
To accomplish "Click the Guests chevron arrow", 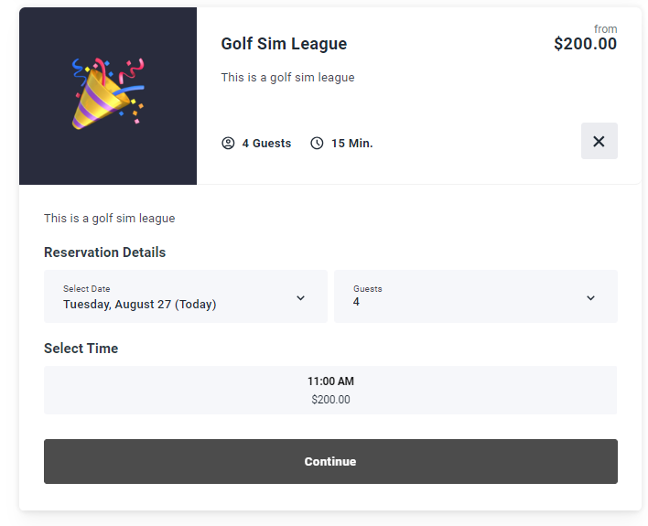I will point(590,298).
